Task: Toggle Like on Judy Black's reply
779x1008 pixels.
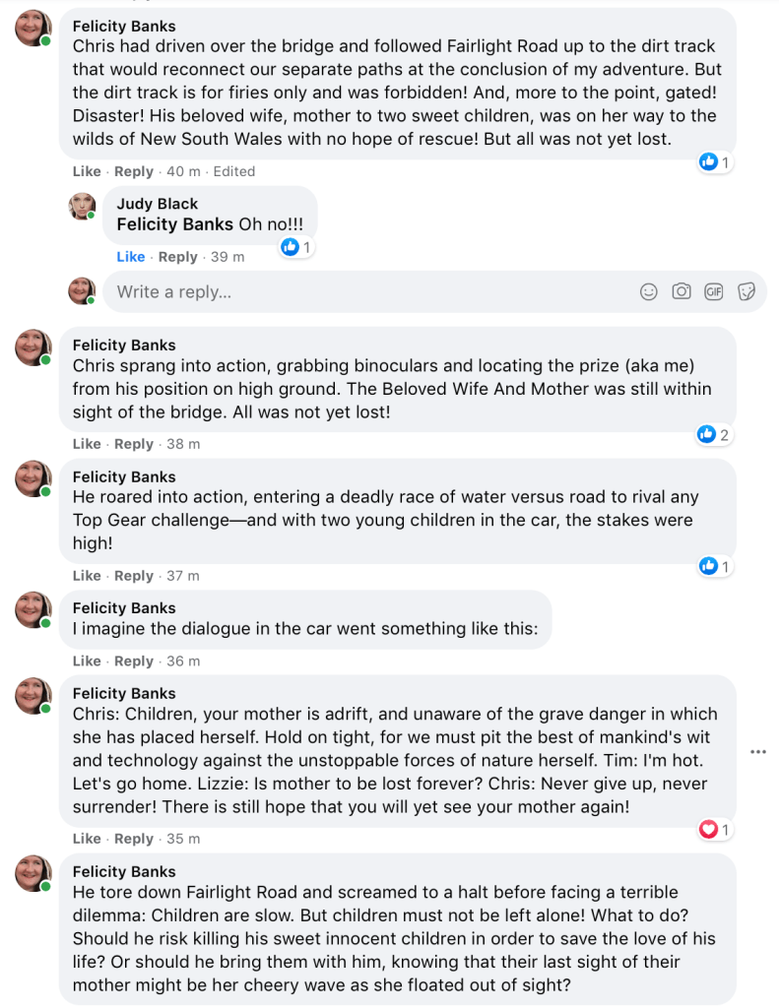Action: [x=131, y=257]
